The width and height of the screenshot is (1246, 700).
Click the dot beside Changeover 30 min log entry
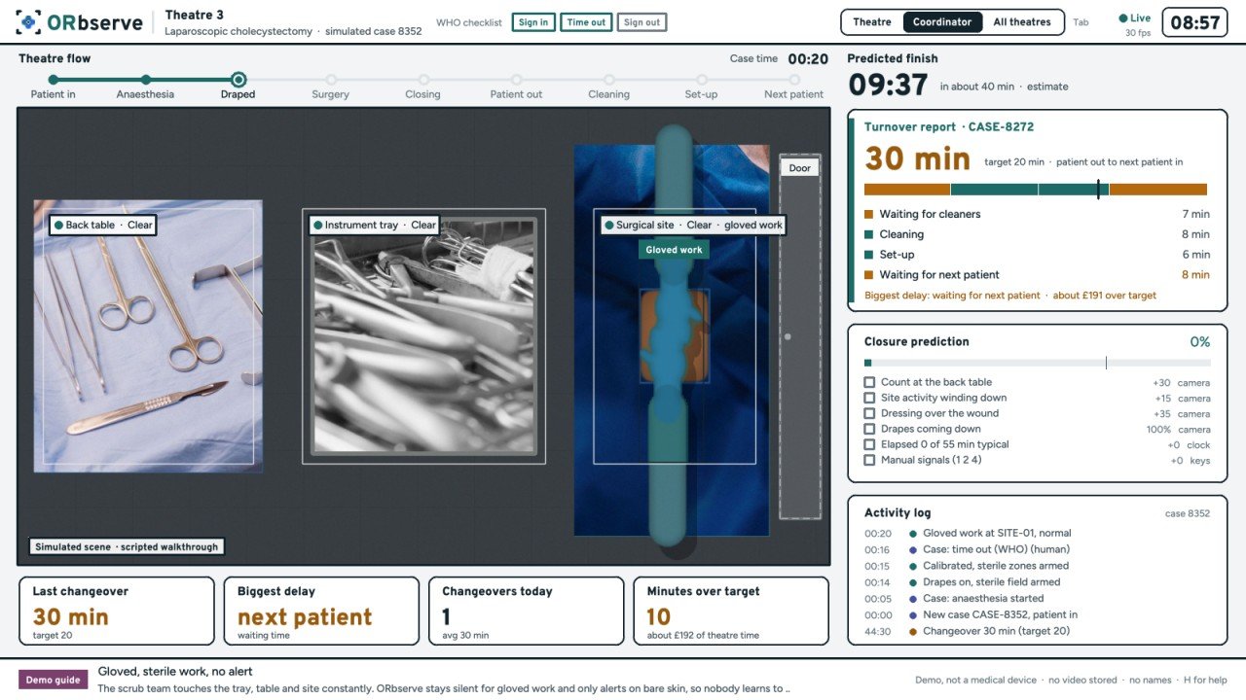pos(913,631)
